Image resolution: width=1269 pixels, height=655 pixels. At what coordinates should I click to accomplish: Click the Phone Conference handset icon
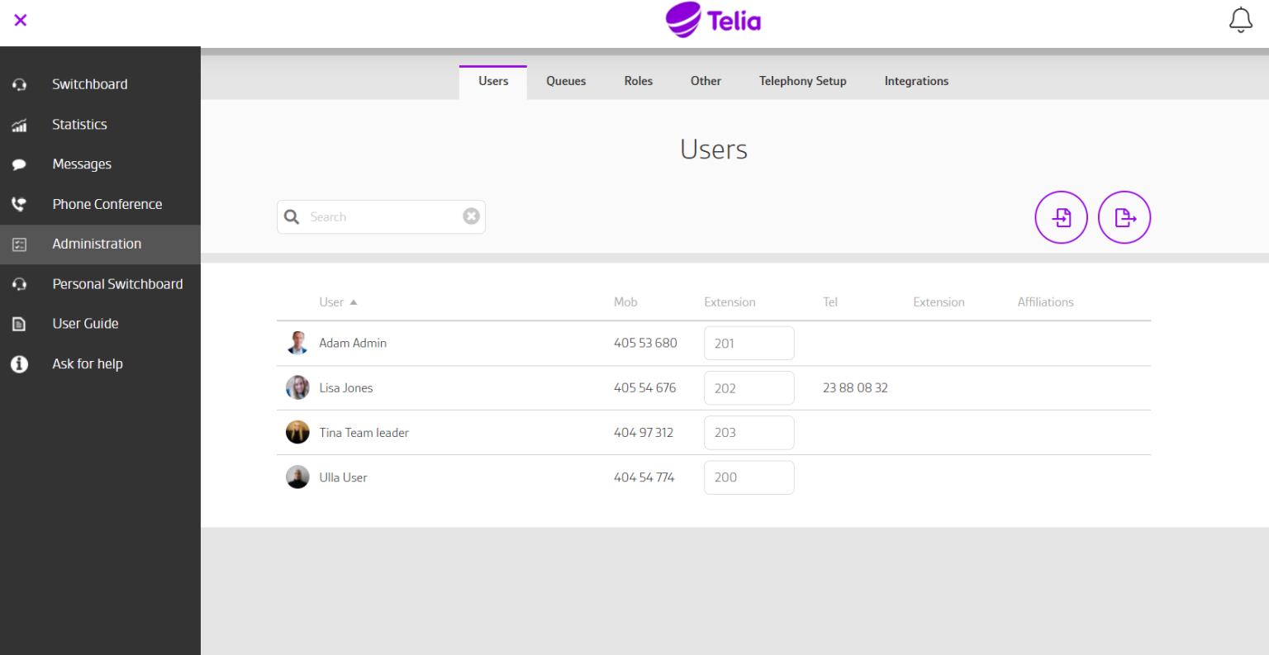(18, 203)
